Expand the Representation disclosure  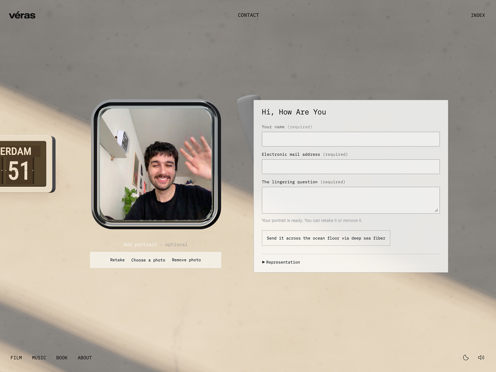[281, 262]
